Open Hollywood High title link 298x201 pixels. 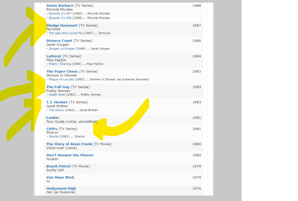61,188
